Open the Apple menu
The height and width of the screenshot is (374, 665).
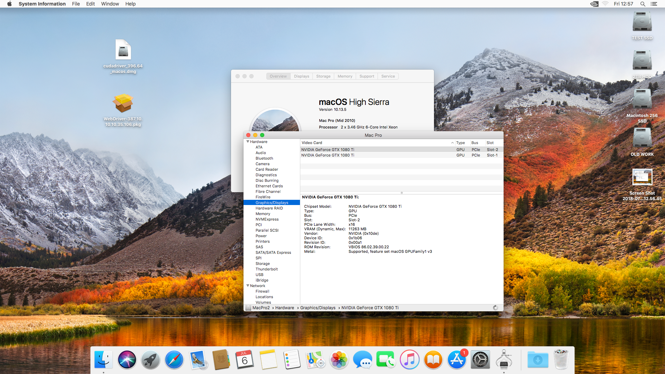[9, 4]
